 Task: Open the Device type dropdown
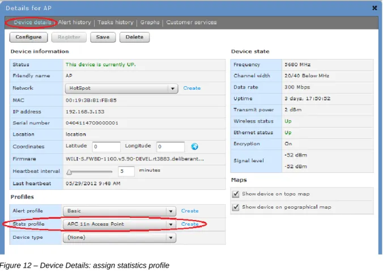(x=120, y=238)
